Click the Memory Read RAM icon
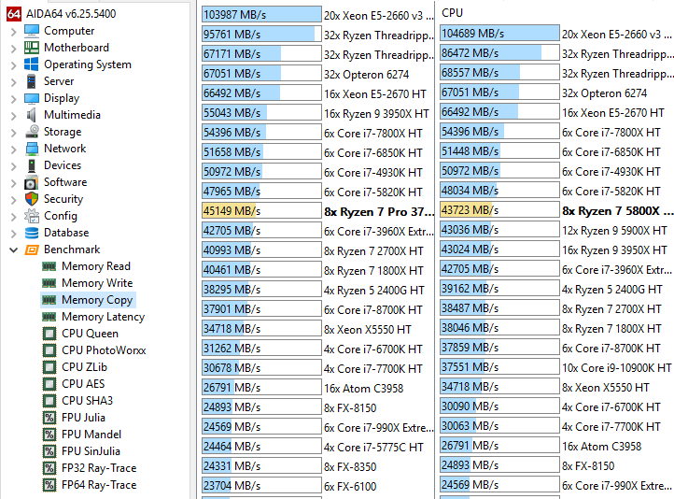 coord(49,266)
